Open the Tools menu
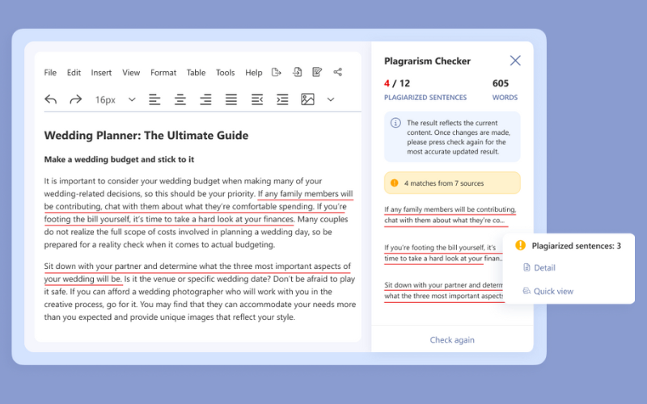 [x=226, y=73]
